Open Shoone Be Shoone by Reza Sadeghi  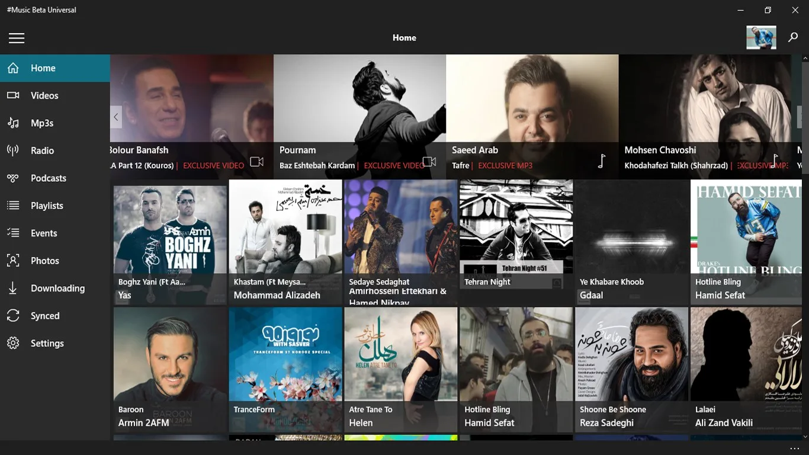(x=632, y=369)
